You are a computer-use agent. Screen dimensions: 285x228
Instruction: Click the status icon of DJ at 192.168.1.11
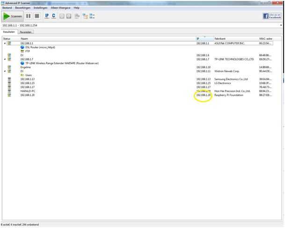click(9, 71)
